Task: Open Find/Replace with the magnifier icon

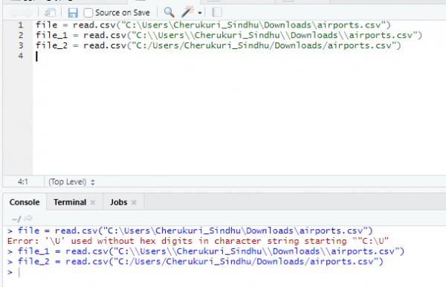Action: (169, 12)
